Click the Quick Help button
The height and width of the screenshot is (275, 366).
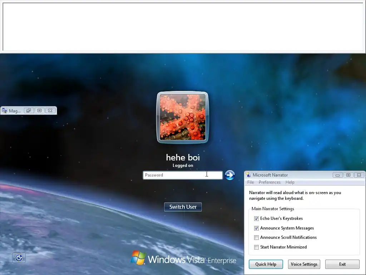click(266, 264)
